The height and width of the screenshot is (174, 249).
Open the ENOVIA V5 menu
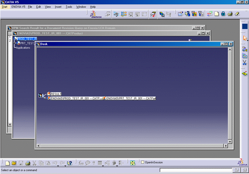pyautogui.click(x=18, y=6)
